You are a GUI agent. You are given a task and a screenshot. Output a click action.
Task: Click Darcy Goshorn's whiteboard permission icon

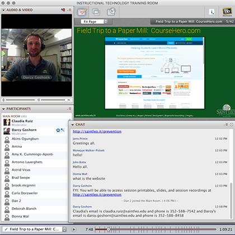click(x=63, y=130)
